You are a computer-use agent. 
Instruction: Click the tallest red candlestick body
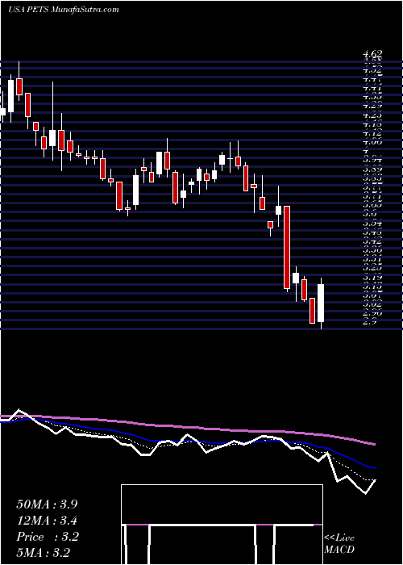pos(287,247)
